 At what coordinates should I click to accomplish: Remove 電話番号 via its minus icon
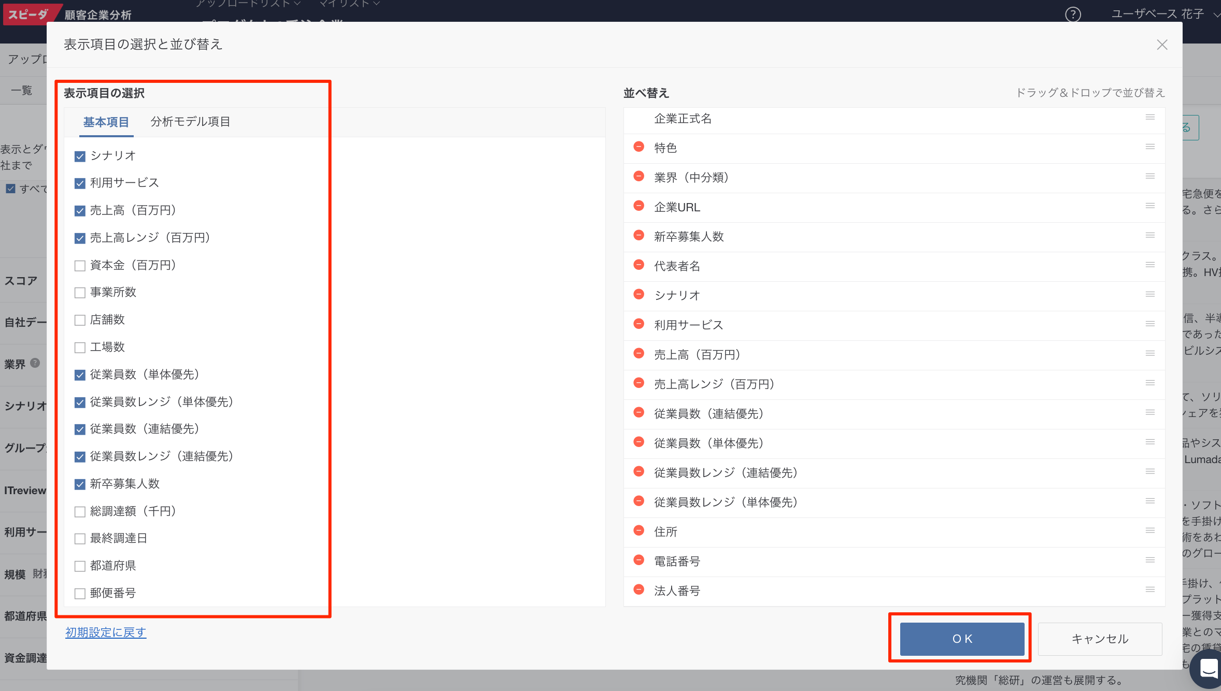coord(638,560)
